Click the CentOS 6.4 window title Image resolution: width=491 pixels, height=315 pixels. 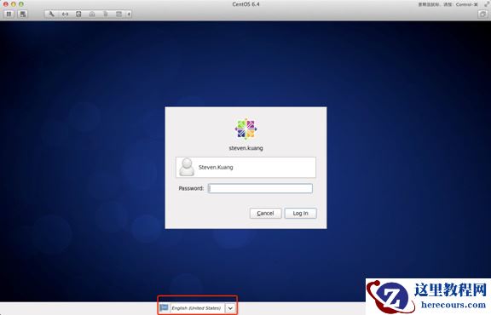pos(245,4)
